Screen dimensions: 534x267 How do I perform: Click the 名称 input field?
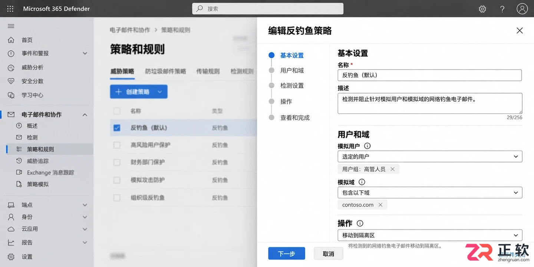[x=430, y=75]
